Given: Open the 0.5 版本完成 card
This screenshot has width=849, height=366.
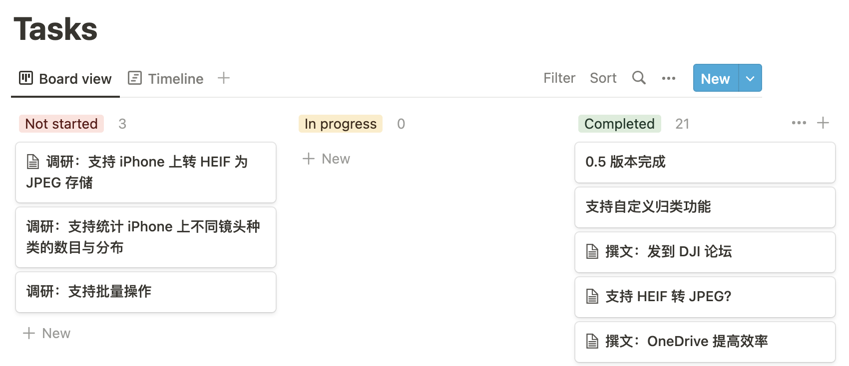Looking at the screenshot, I should [x=704, y=163].
